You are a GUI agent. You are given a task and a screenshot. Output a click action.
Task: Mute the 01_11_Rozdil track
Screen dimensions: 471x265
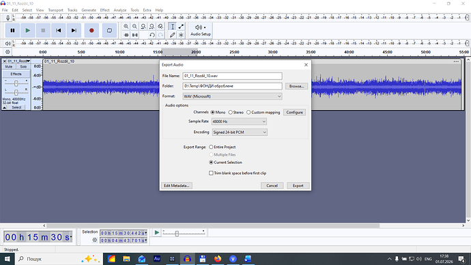point(9,67)
